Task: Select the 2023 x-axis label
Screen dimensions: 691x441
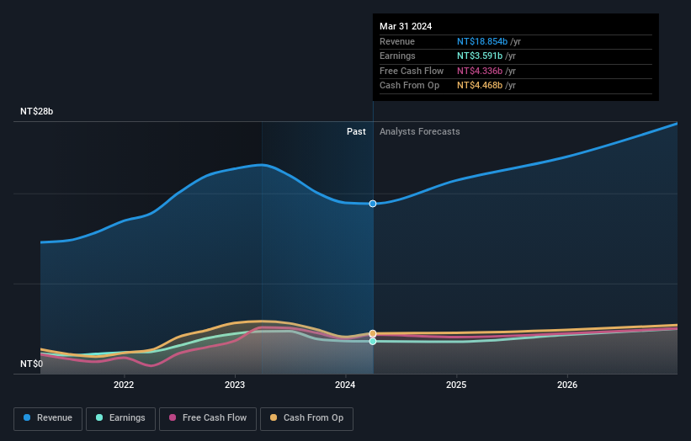Action: point(235,385)
